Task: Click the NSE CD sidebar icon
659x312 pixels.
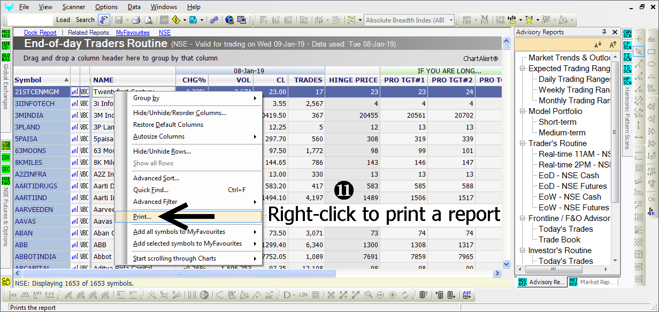Action: pos(6,46)
